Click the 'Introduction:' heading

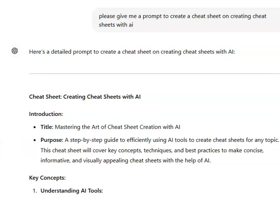[x=46, y=114]
